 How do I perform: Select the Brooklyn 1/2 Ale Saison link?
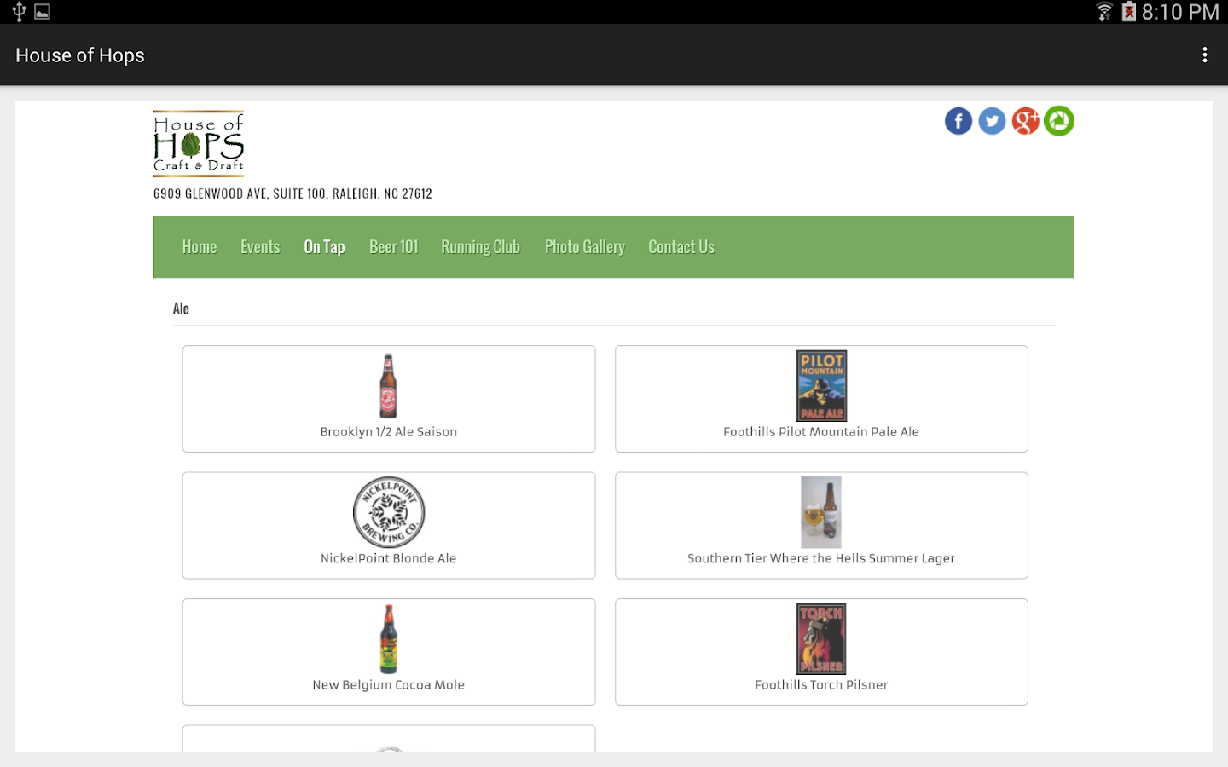point(388,432)
